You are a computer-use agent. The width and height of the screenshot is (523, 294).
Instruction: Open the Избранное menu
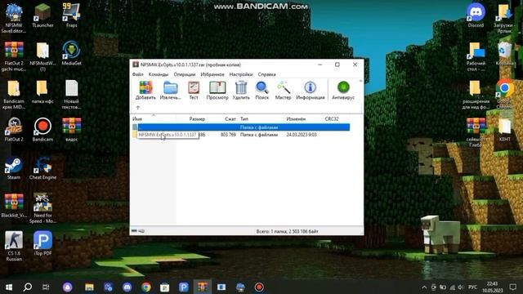tap(212, 74)
